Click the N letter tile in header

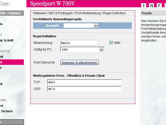point(151,5)
